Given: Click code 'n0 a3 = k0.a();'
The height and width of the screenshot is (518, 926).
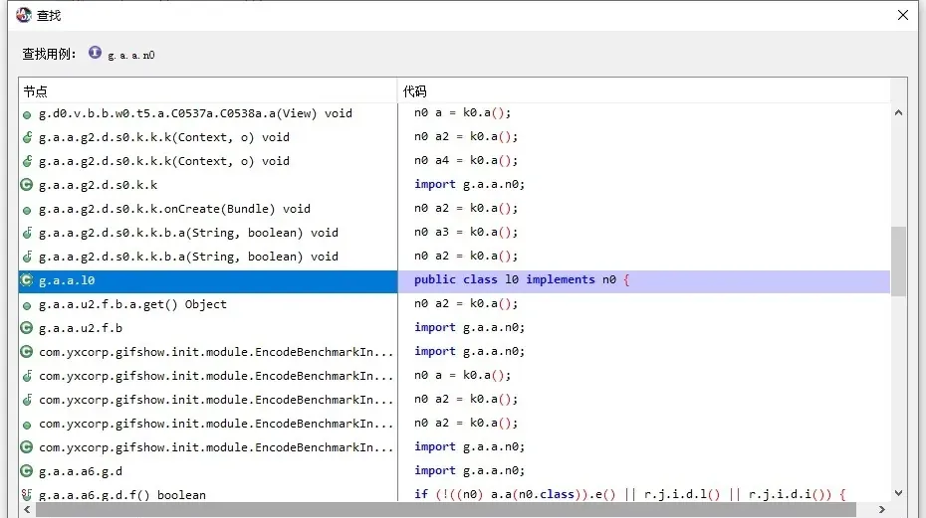Looking at the screenshot, I should click(x=466, y=232).
